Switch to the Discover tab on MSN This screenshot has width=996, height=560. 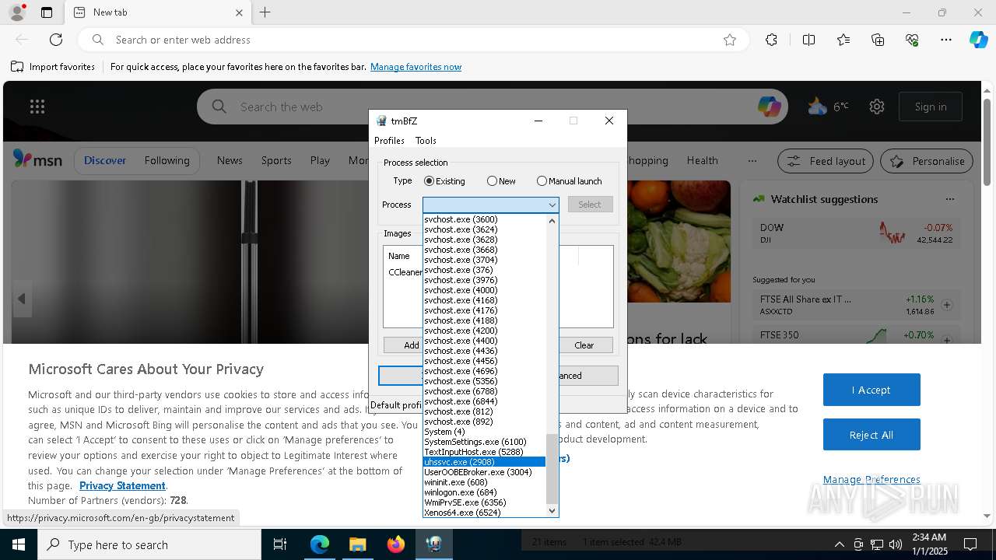point(104,160)
